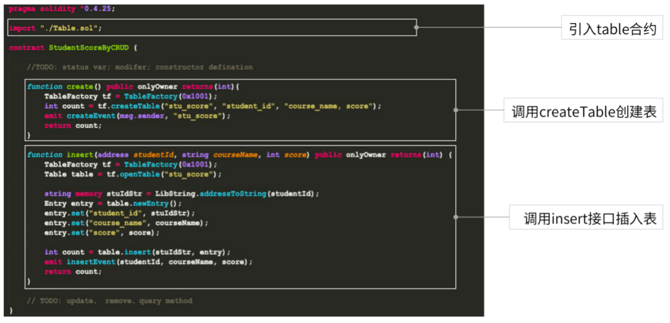Click the emit insertEvent line
Viewport: 670px width, 323px height.
(x=148, y=262)
